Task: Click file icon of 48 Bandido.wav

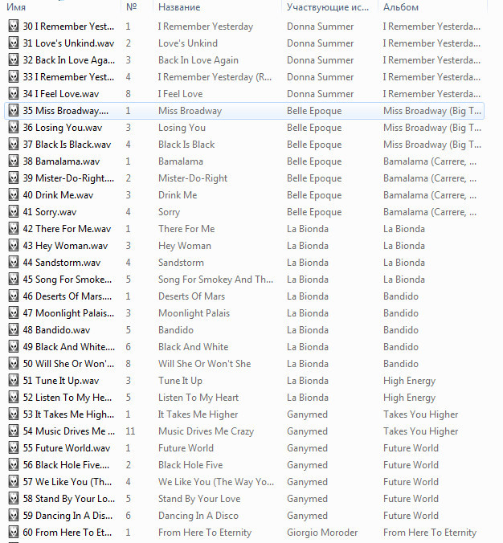Action: pyautogui.click(x=14, y=330)
